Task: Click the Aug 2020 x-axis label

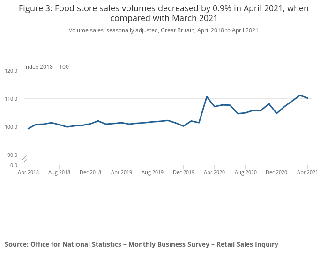Action: [246, 172]
